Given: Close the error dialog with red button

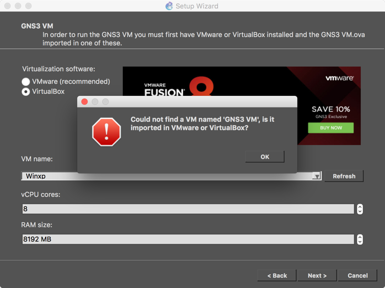Looking at the screenshot, I should coord(84,102).
